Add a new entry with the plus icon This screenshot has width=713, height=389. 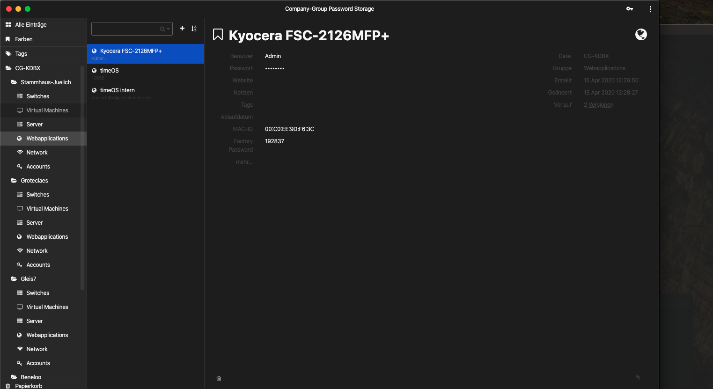(182, 28)
